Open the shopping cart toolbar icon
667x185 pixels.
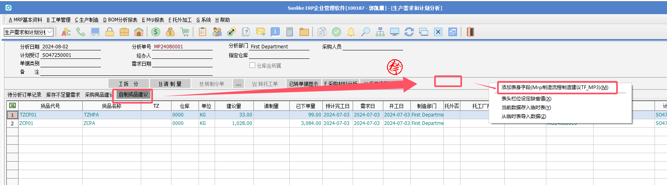[185, 32]
